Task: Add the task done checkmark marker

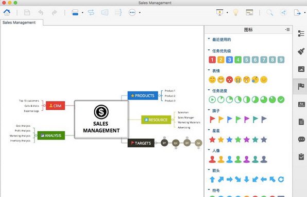Action: [281, 100]
